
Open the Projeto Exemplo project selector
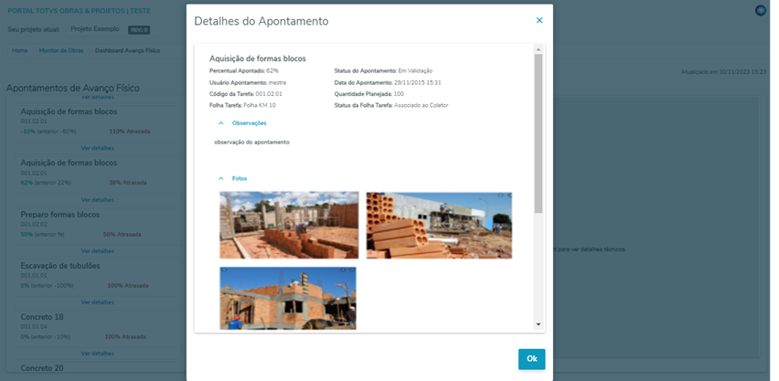113,29
